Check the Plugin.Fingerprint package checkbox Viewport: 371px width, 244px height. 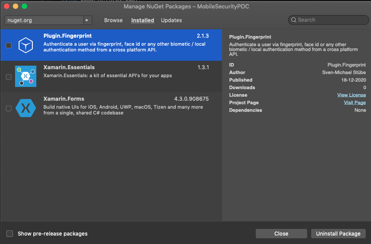click(x=8, y=45)
